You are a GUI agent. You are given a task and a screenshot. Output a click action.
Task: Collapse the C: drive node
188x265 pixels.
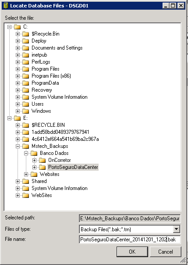10,27
